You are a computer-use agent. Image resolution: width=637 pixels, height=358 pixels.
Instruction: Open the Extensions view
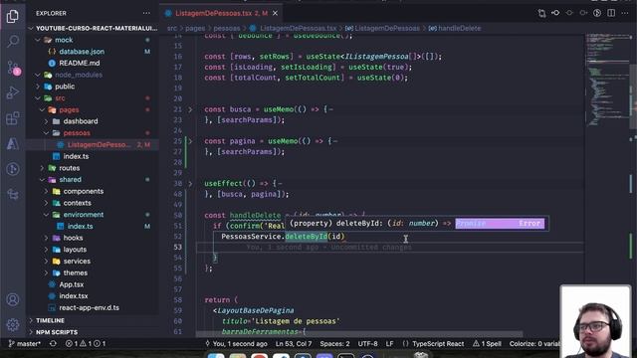click(x=13, y=118)
